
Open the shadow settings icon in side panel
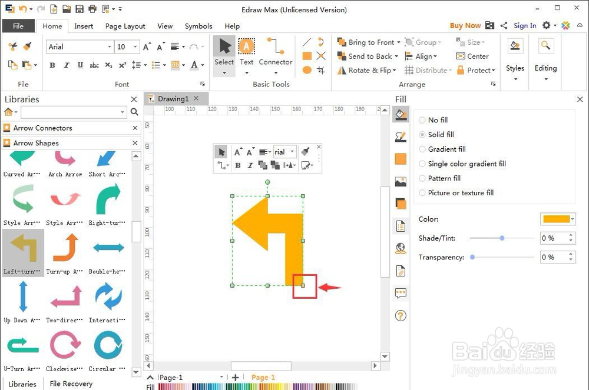pyautogui.click(x=401, y=204)
